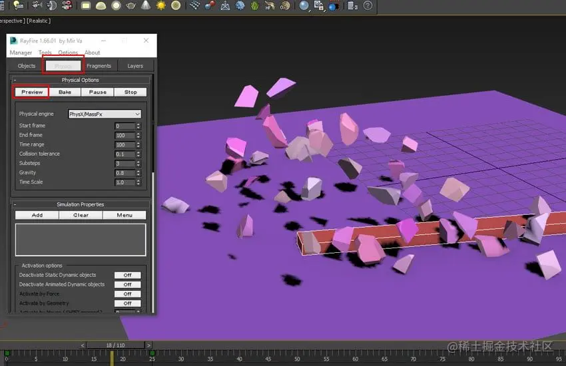566x366 pixels.
Task: Step to next frame with right arrow
Action: pyautogui.click(x=148, y=345)
